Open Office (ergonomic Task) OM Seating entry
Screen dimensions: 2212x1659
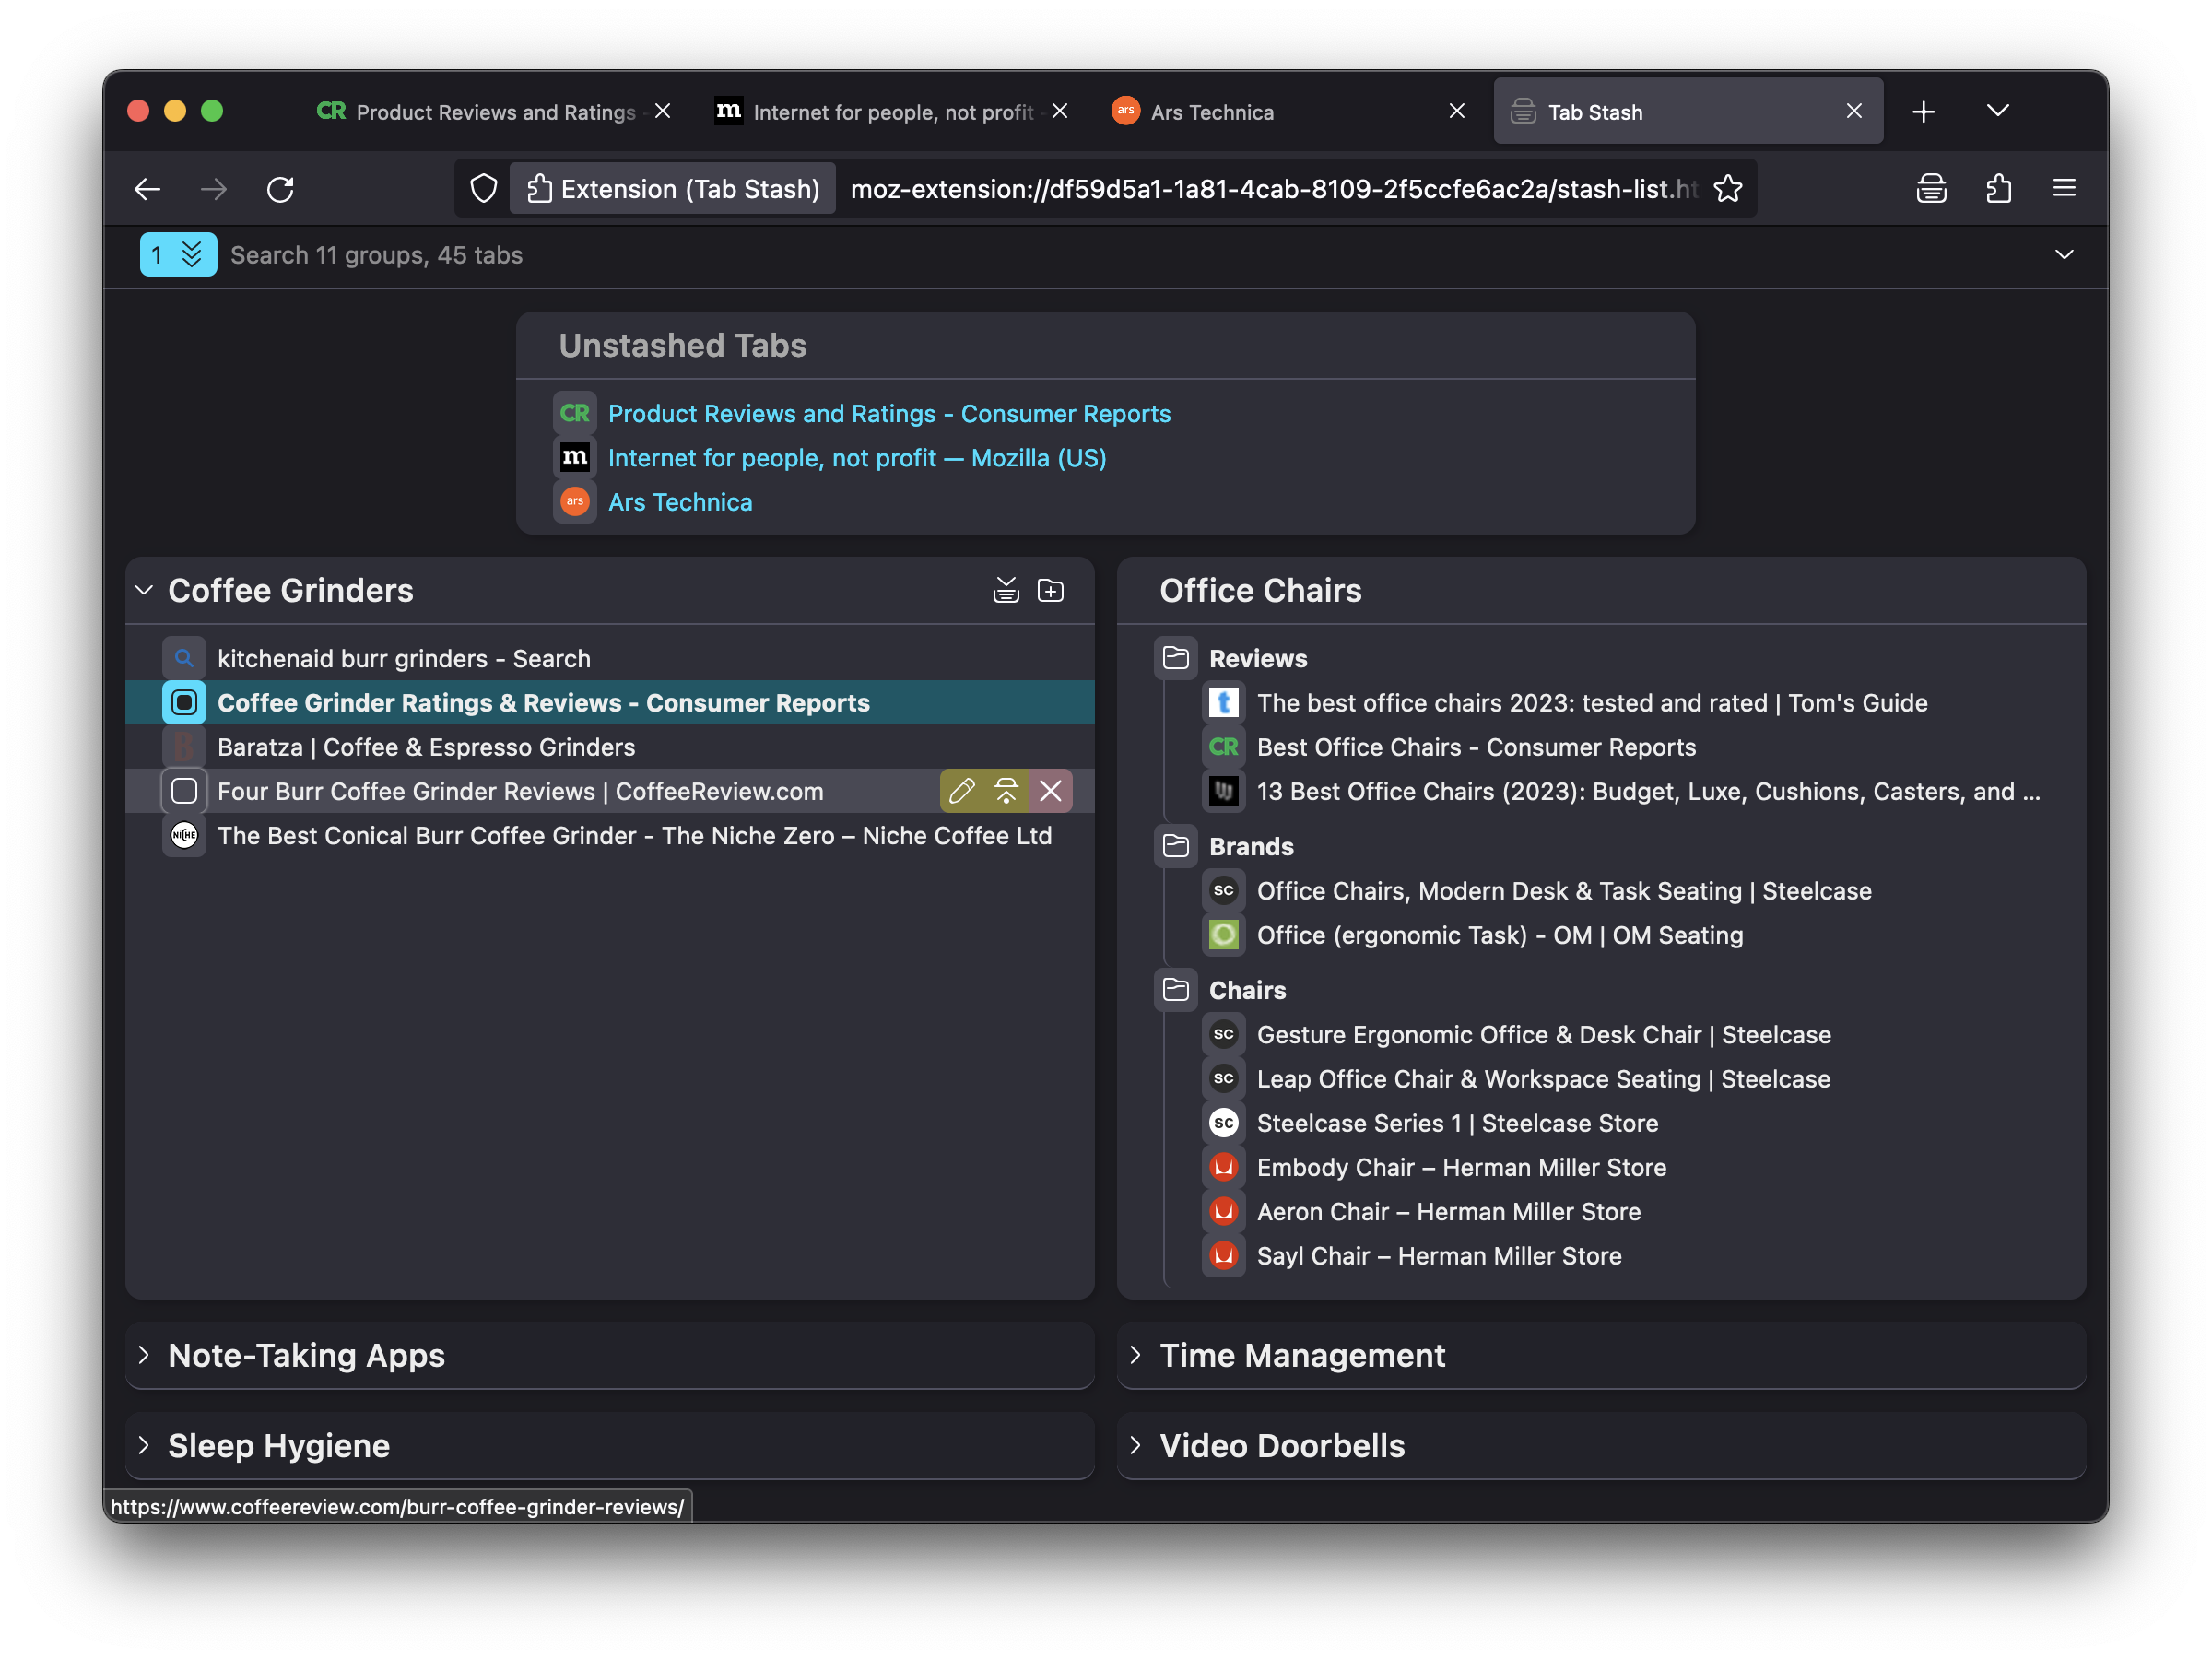(1499, 935)
